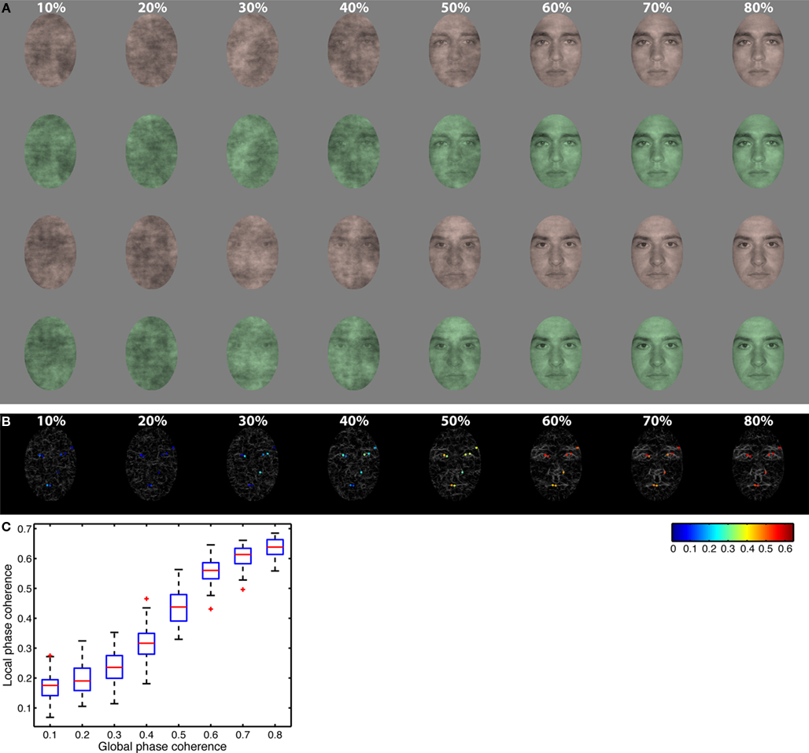This screenshot has width=809, height=753.
Task: Click the red region of the colorbar
Action: click(779, 532)
